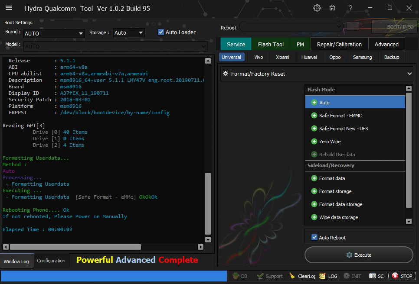
Task: Click the plus icon next to Zero Wipe
Action: click(314, 141)
